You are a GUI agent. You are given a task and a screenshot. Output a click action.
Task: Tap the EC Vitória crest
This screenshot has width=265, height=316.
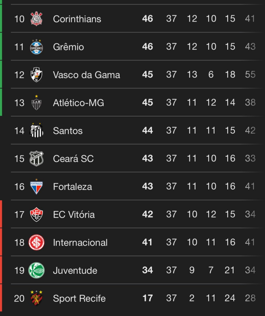coord(36,214)
